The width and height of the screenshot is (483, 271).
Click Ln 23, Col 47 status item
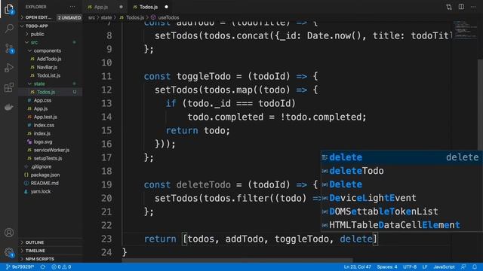click(357, 266)
